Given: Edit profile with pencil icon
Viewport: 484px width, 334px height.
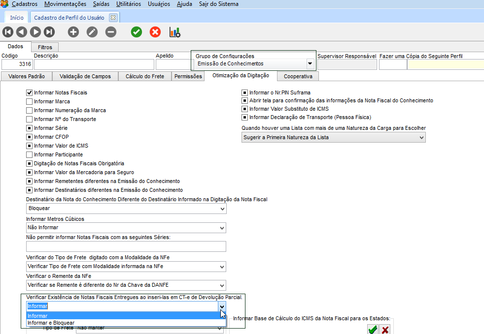Looking at the screenshot, I should tap(92, 32).
